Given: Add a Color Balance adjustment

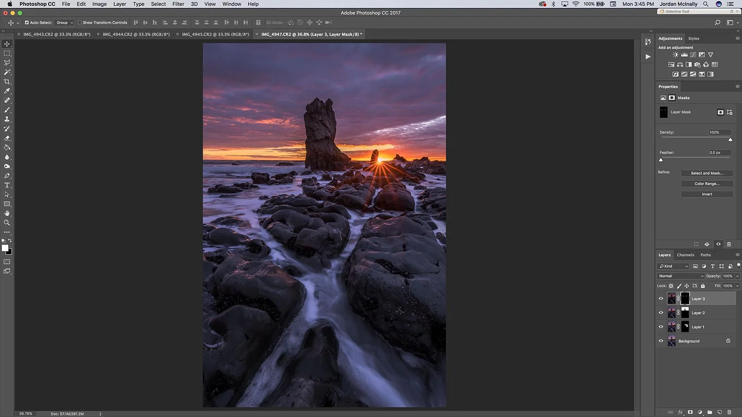Looking at the screenshot, I should (680, 64).
